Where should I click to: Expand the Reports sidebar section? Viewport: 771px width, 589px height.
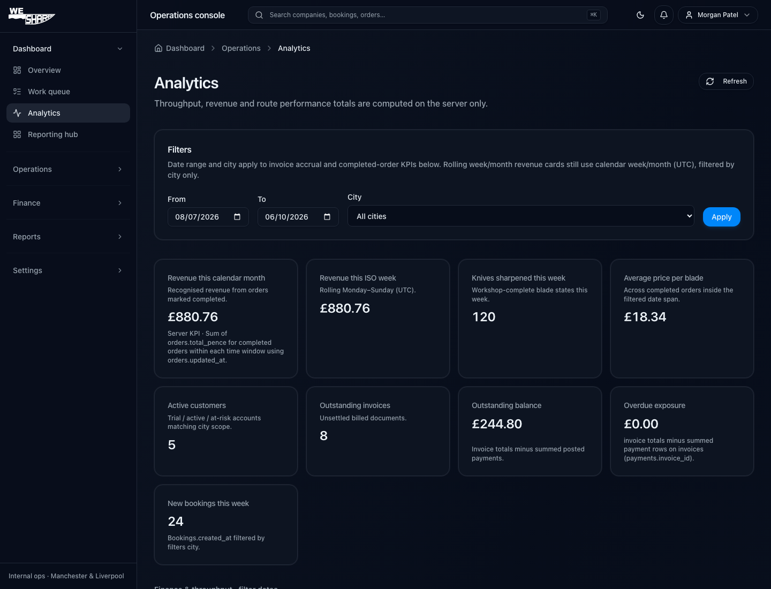[68, 237]
